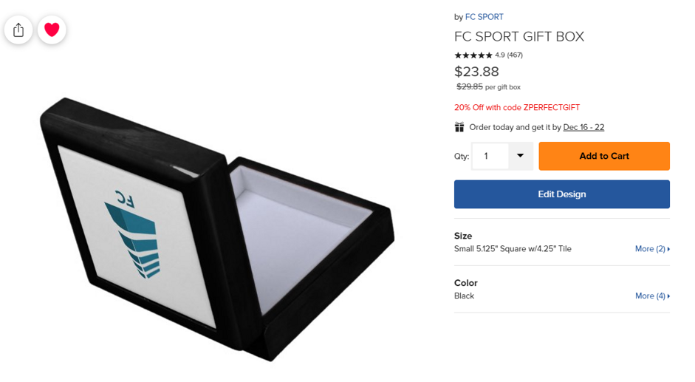
Task: Click the small arrow beside More (2)
Action: coord(668,249)
